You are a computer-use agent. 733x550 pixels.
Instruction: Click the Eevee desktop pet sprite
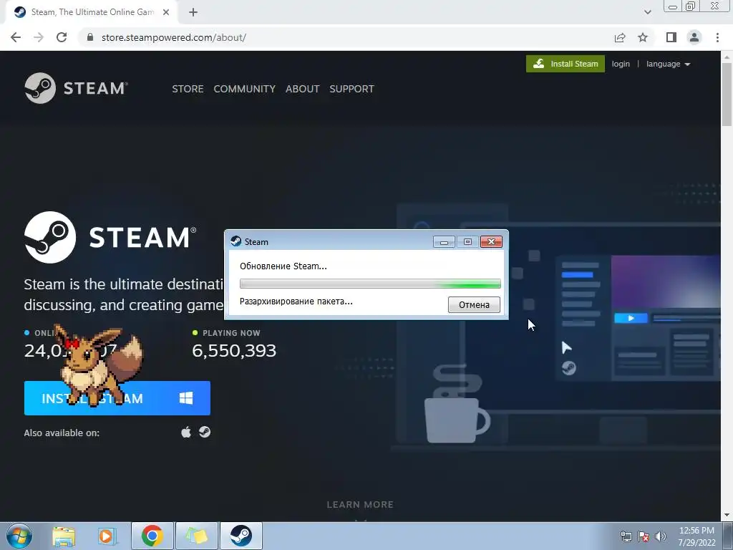pos(98,365)
